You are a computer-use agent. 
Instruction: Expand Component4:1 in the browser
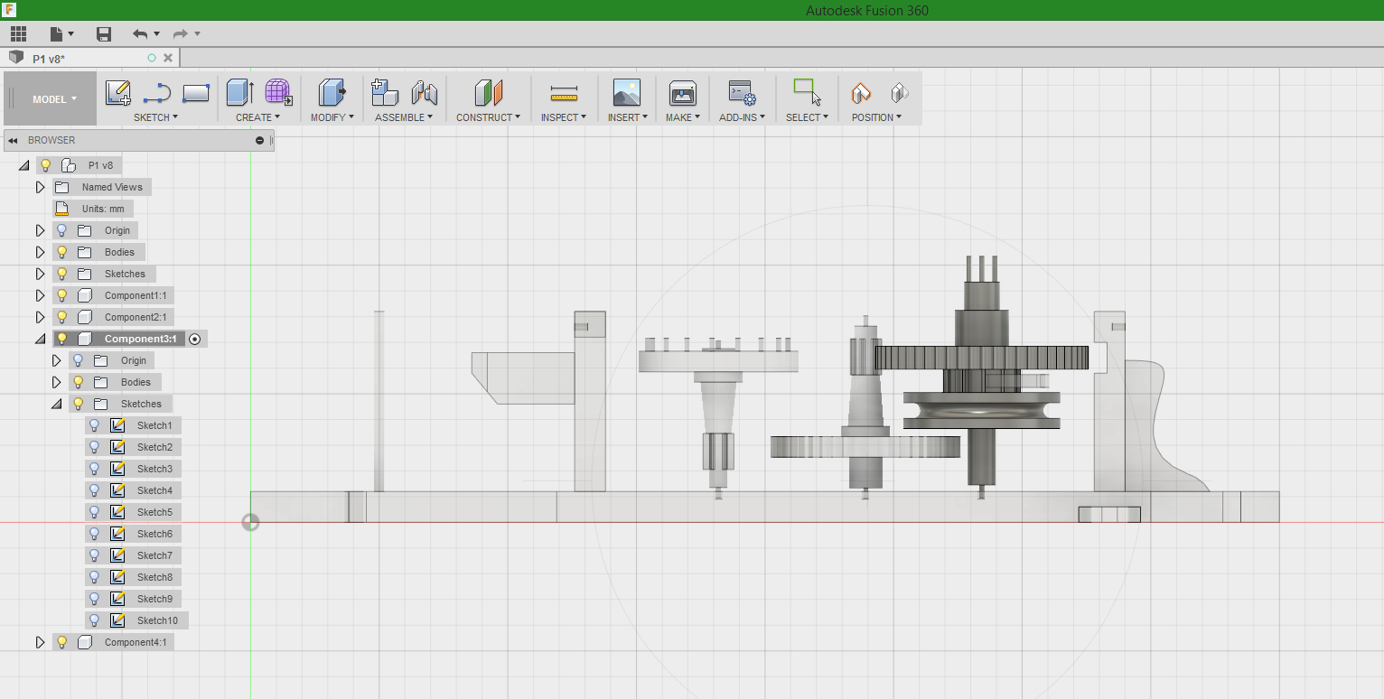40,642
